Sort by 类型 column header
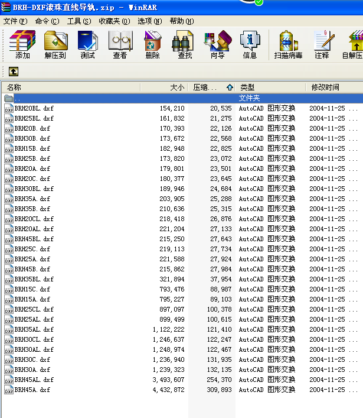 [270, 87]
